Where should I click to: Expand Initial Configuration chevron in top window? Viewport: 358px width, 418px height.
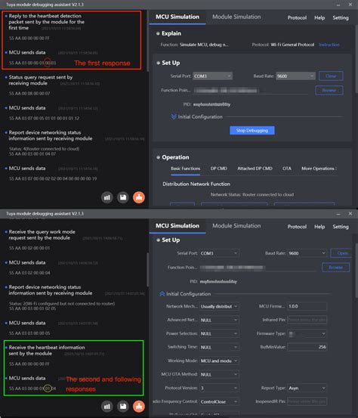tap(174, 116)
